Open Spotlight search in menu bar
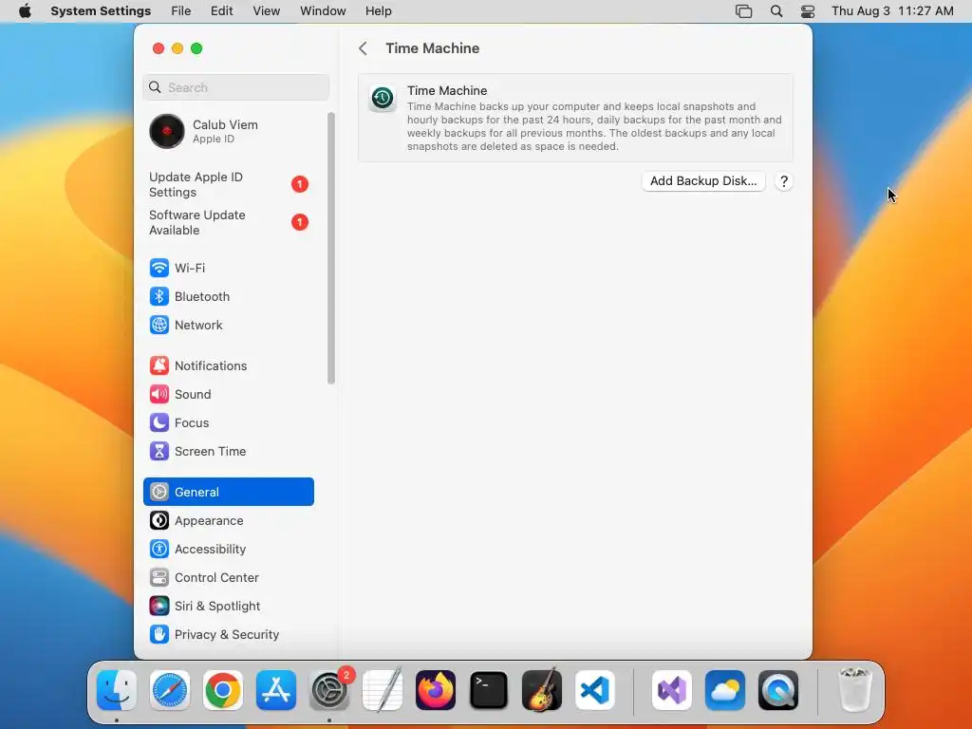Screen dimensions: 972x729 (x=776, y=11)
